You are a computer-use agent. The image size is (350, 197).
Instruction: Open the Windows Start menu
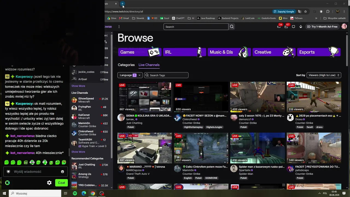click(4, 193)
